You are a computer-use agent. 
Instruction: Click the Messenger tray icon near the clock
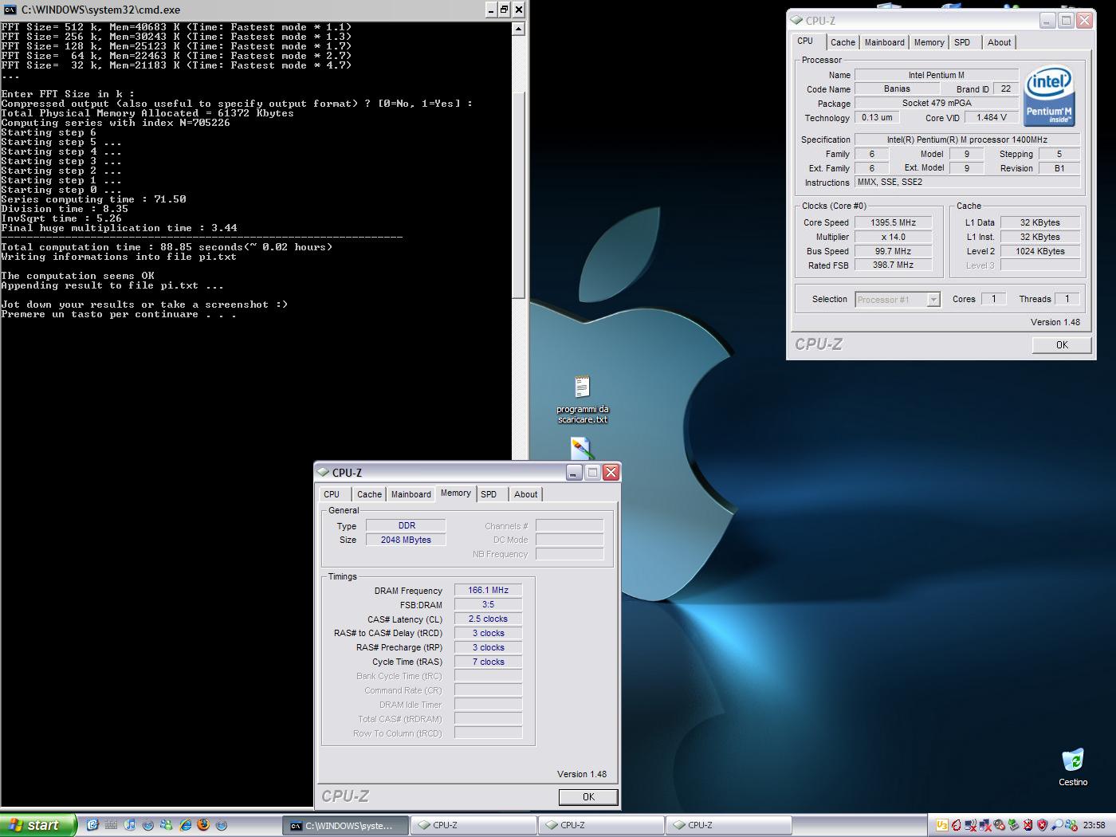(x=1071, y=825)
